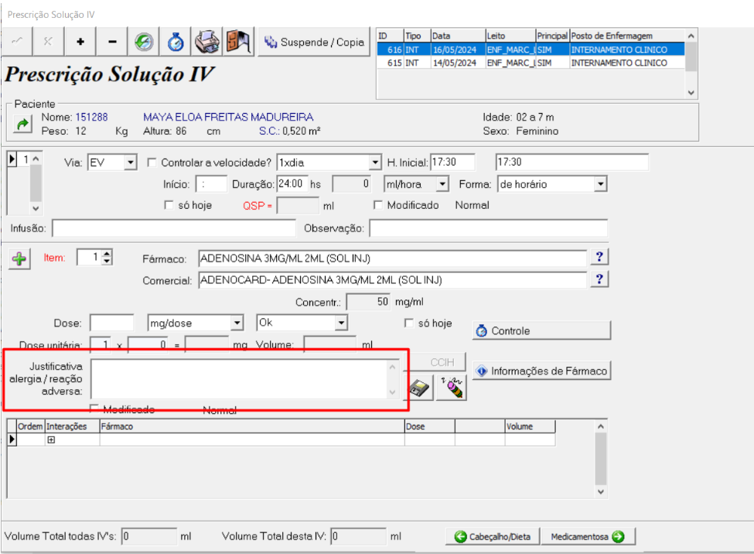
Task: Click the cancel X toolbar icon
Action: point(48,42)
